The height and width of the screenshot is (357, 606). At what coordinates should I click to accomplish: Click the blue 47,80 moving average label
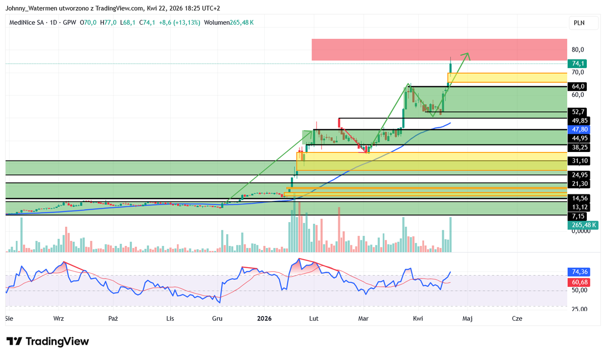pos(580,129)
